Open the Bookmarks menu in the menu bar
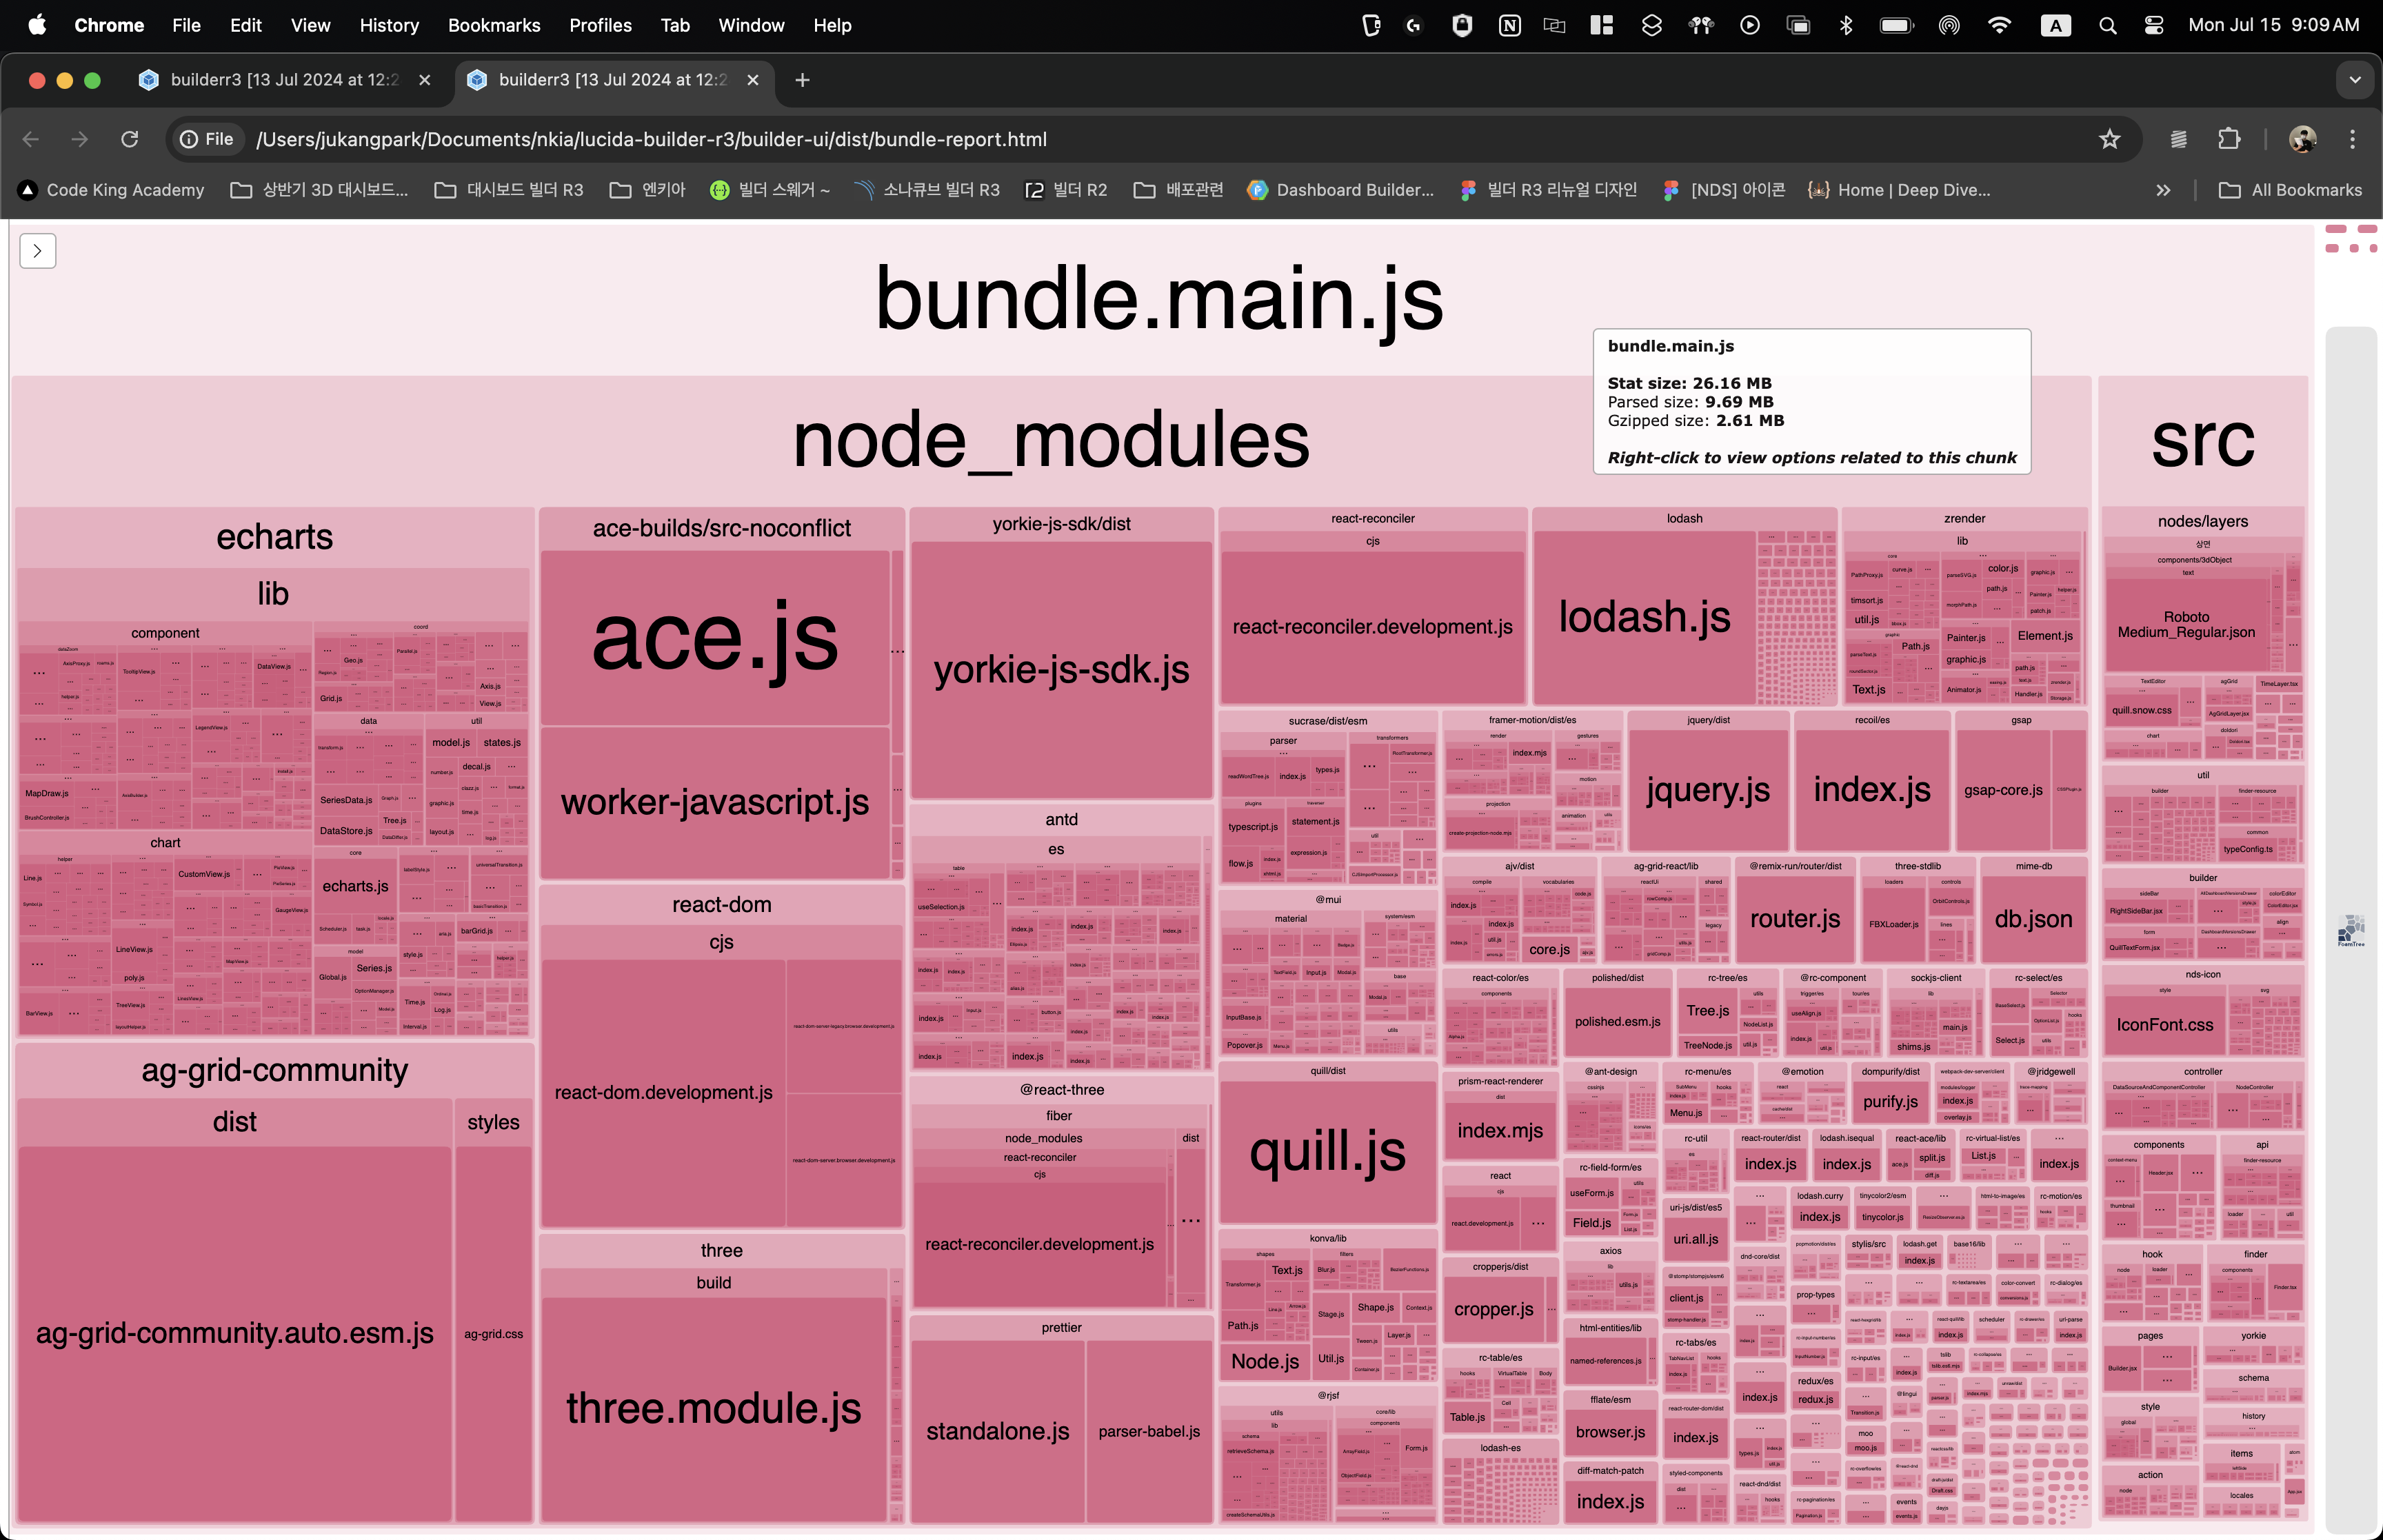 [493, 25]
